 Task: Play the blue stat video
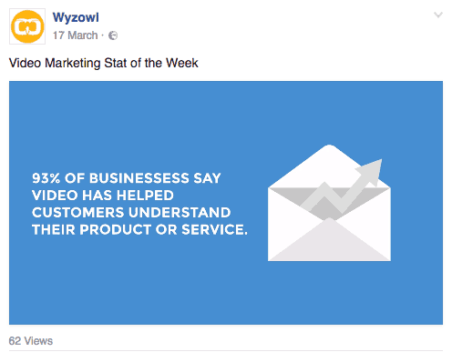(226, 203)
